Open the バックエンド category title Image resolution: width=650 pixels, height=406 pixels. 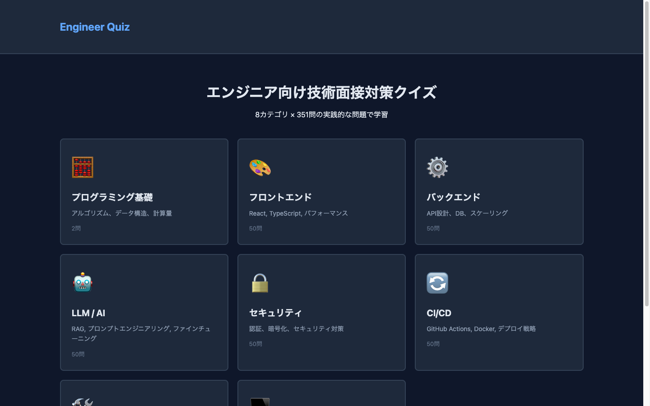tap(453, 197)
